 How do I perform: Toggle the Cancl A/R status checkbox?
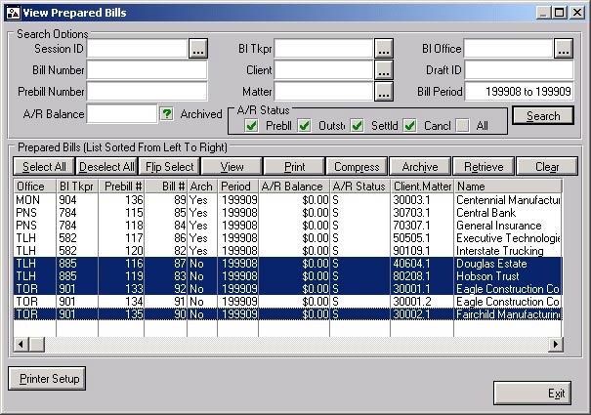pos(409,126)
